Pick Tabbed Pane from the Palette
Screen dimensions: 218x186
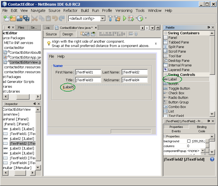[179, 42]
